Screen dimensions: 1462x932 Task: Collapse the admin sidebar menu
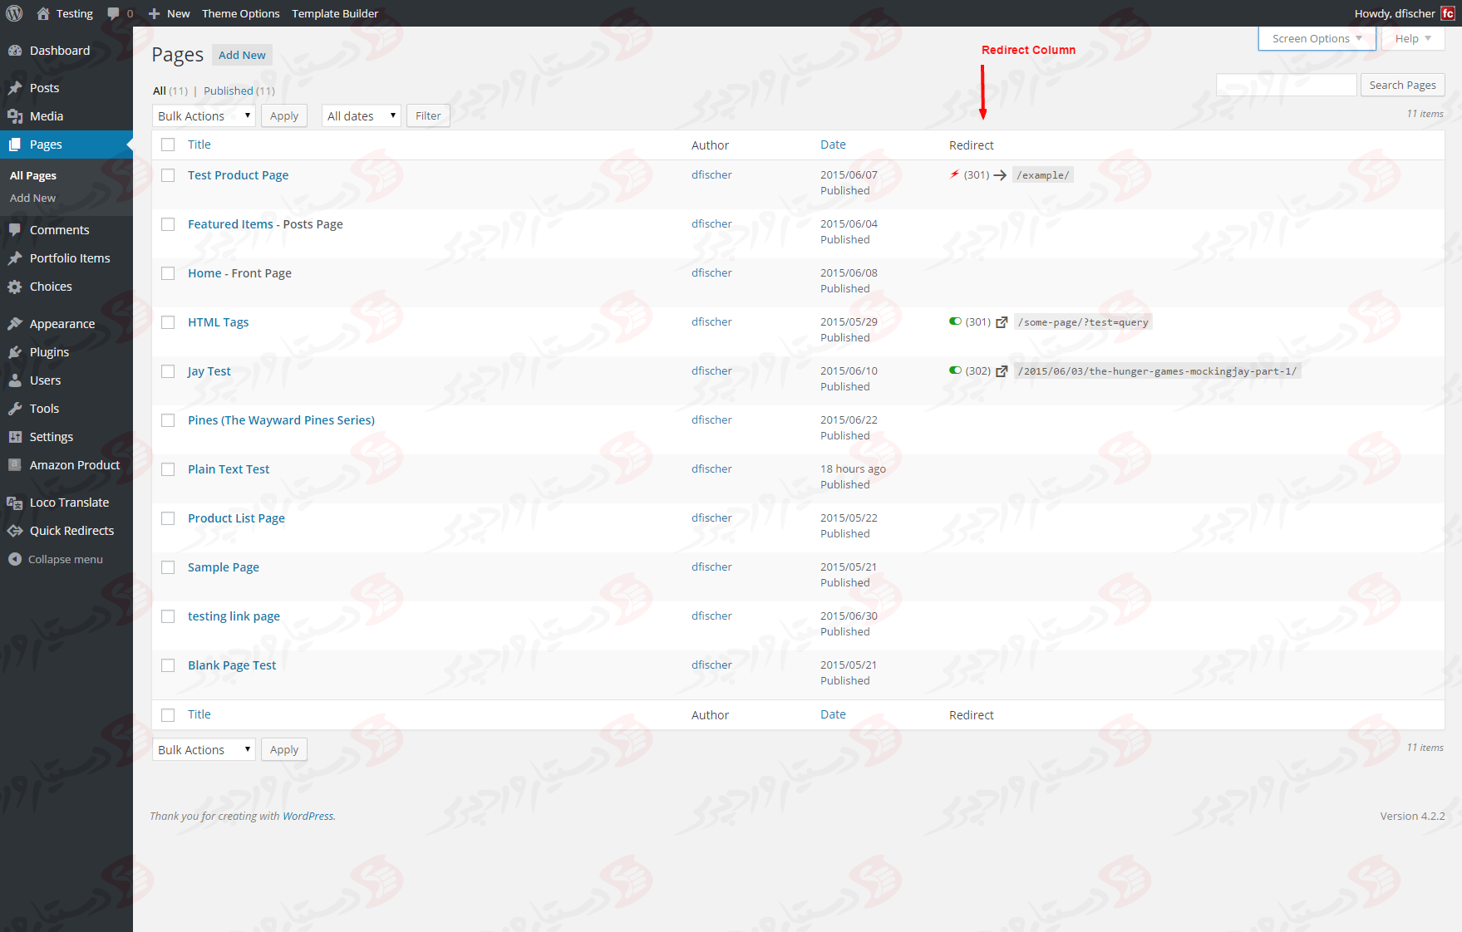64,558
